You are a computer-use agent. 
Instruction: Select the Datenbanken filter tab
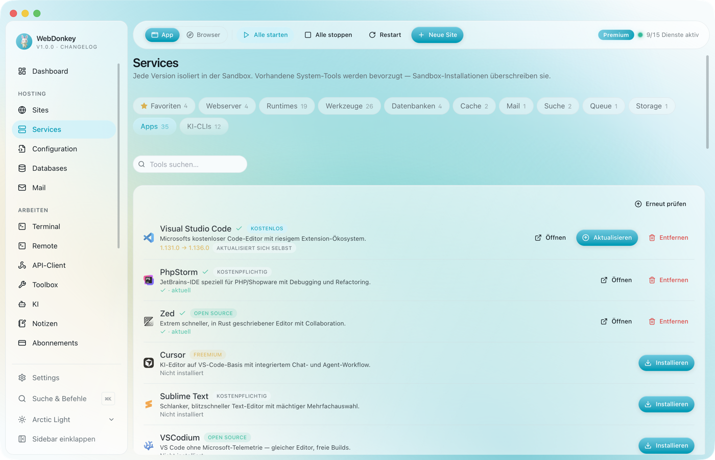coord(417,106)
